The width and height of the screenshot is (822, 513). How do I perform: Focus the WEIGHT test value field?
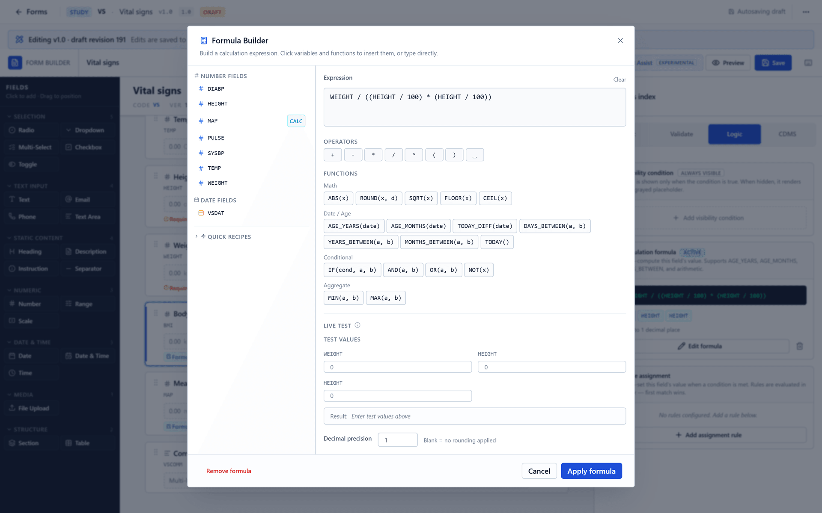tap(398, 367)
